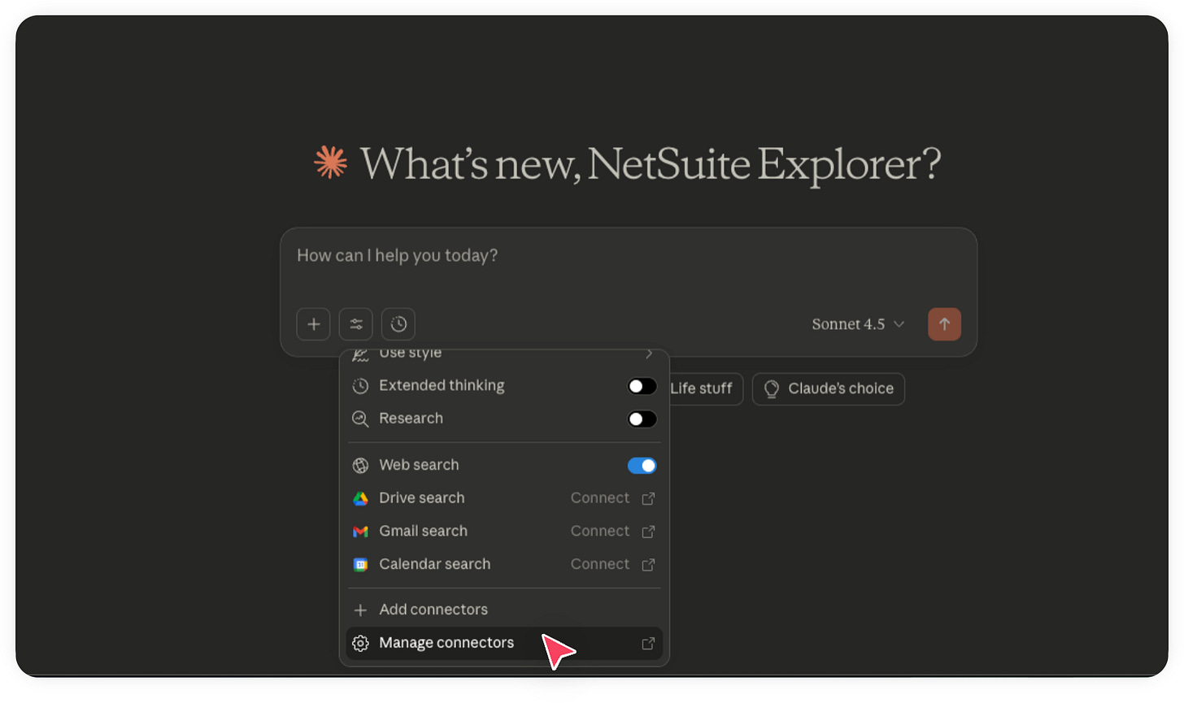Click the lightbulb icon in Claude's choice
The width and height of the screenshot is (1184, 703).
point(772,389)
